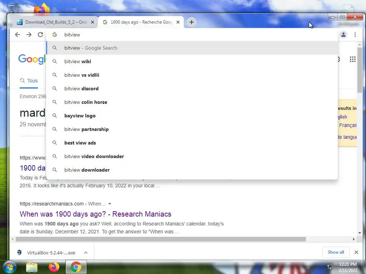Click the vertical scrollbar up arrow

point(360,45)
